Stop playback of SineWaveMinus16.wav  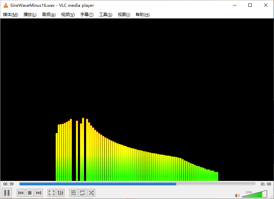(x=29, y=193)
